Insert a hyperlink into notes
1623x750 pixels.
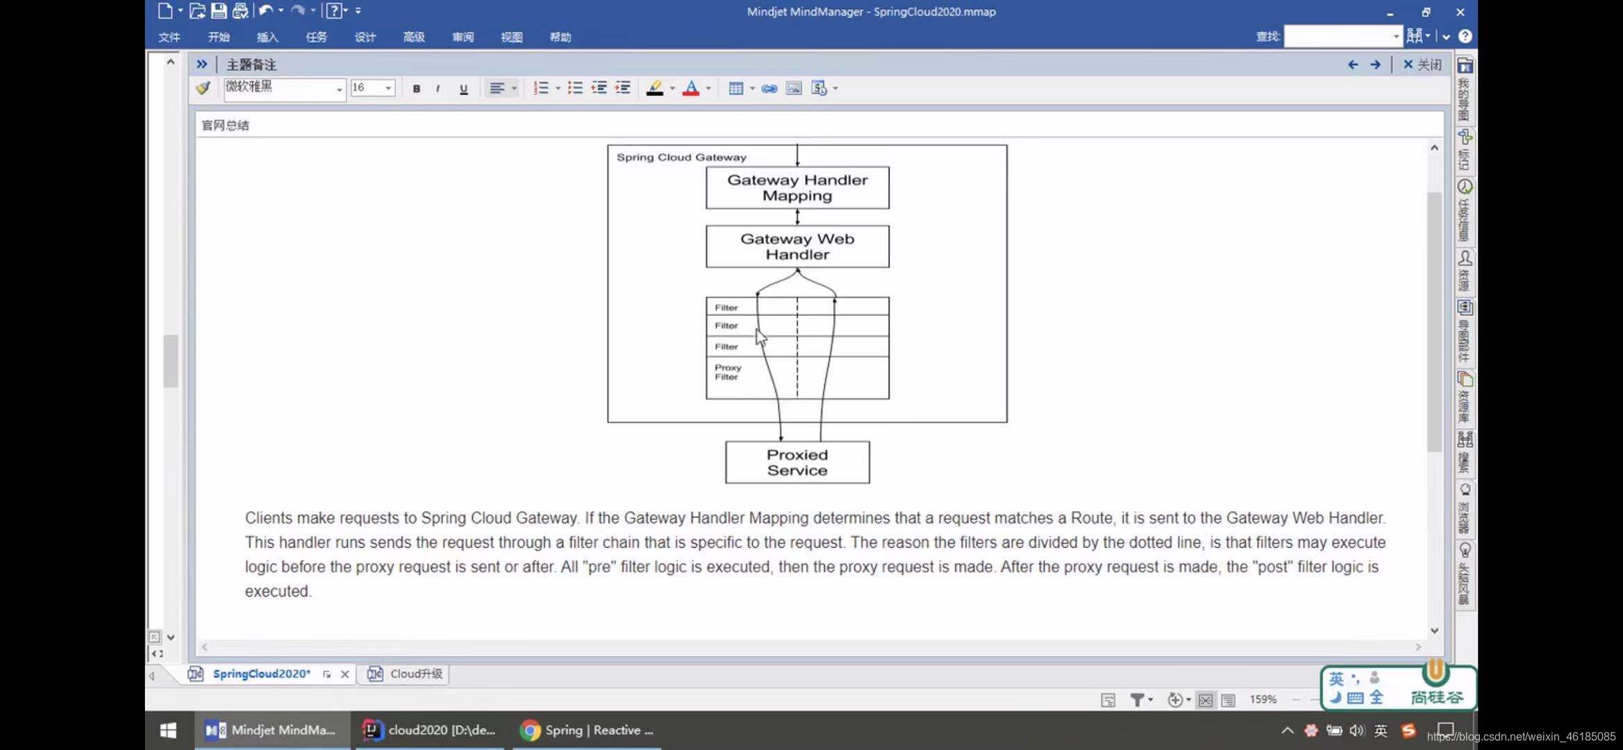click(769, 88)
